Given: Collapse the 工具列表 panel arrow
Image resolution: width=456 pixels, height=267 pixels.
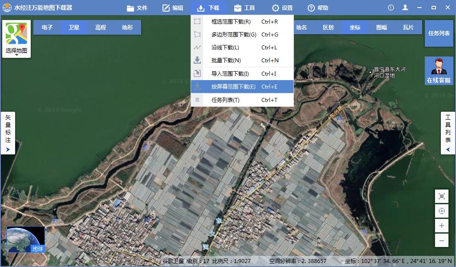Looking at the screenshot, I should pos(448,149).
